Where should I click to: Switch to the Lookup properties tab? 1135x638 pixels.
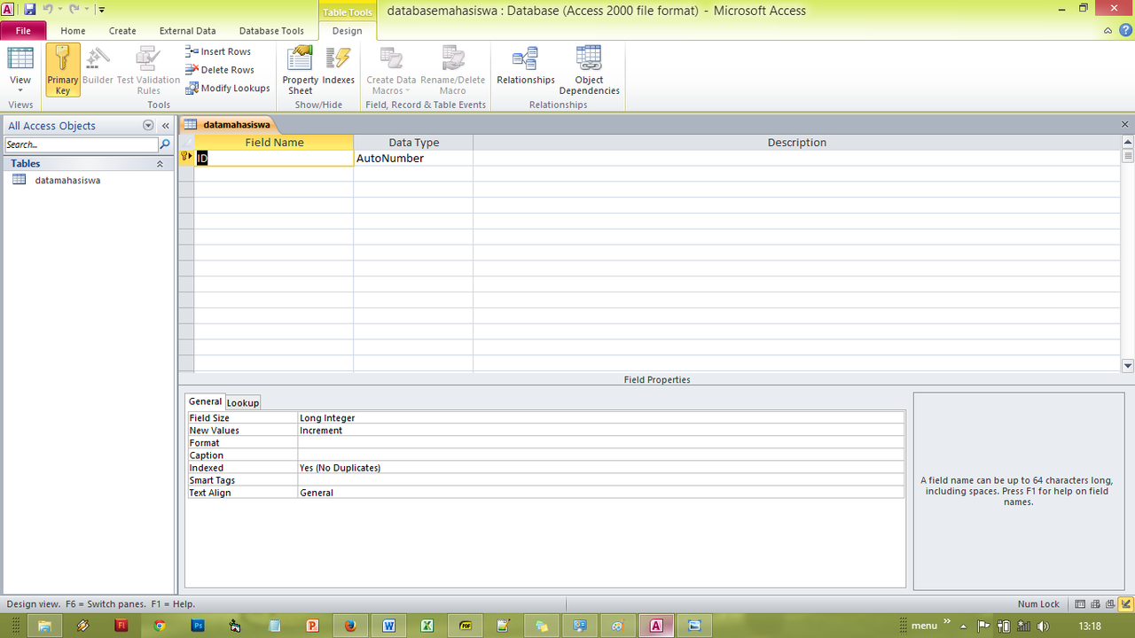(x=243, y=402)
